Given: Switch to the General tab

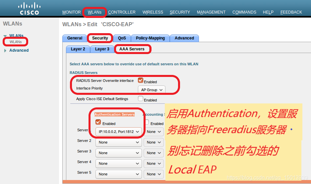Looking at the screenshot, I should click(x=75, y=38).
